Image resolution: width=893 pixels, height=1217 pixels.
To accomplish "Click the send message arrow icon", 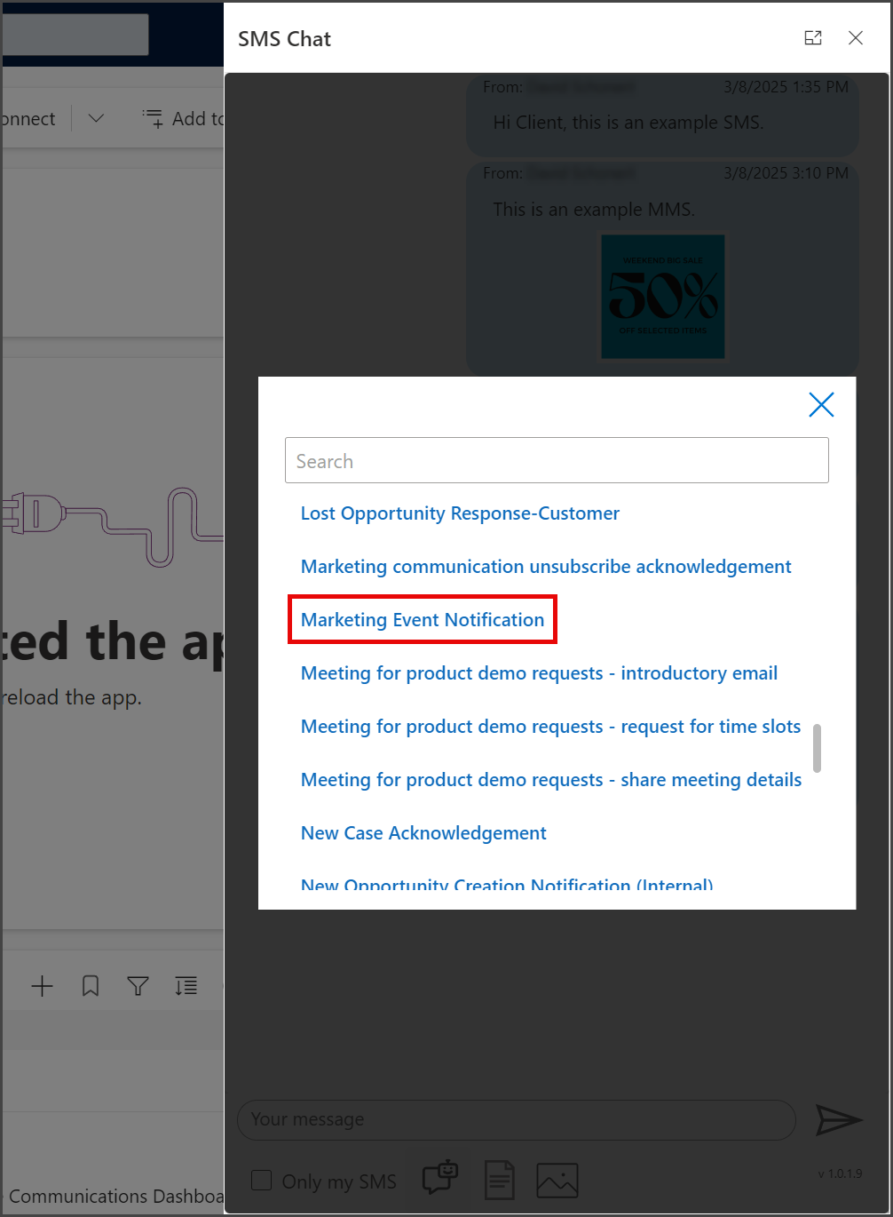I will click(839, 1120).
